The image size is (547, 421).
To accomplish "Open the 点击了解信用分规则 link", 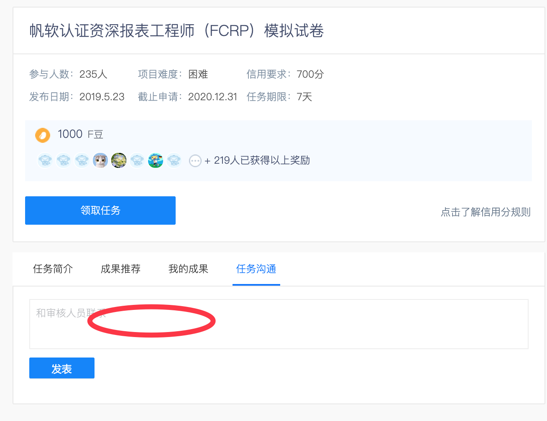I will pos(486,212).
